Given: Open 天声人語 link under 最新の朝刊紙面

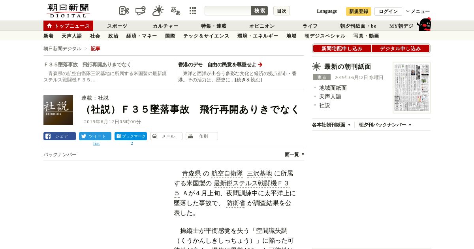Looking at the screenshot, I should [x=330, y=96].
